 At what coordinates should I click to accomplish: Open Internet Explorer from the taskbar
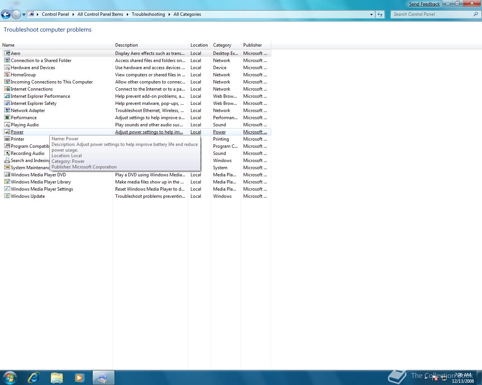[34, 377]
